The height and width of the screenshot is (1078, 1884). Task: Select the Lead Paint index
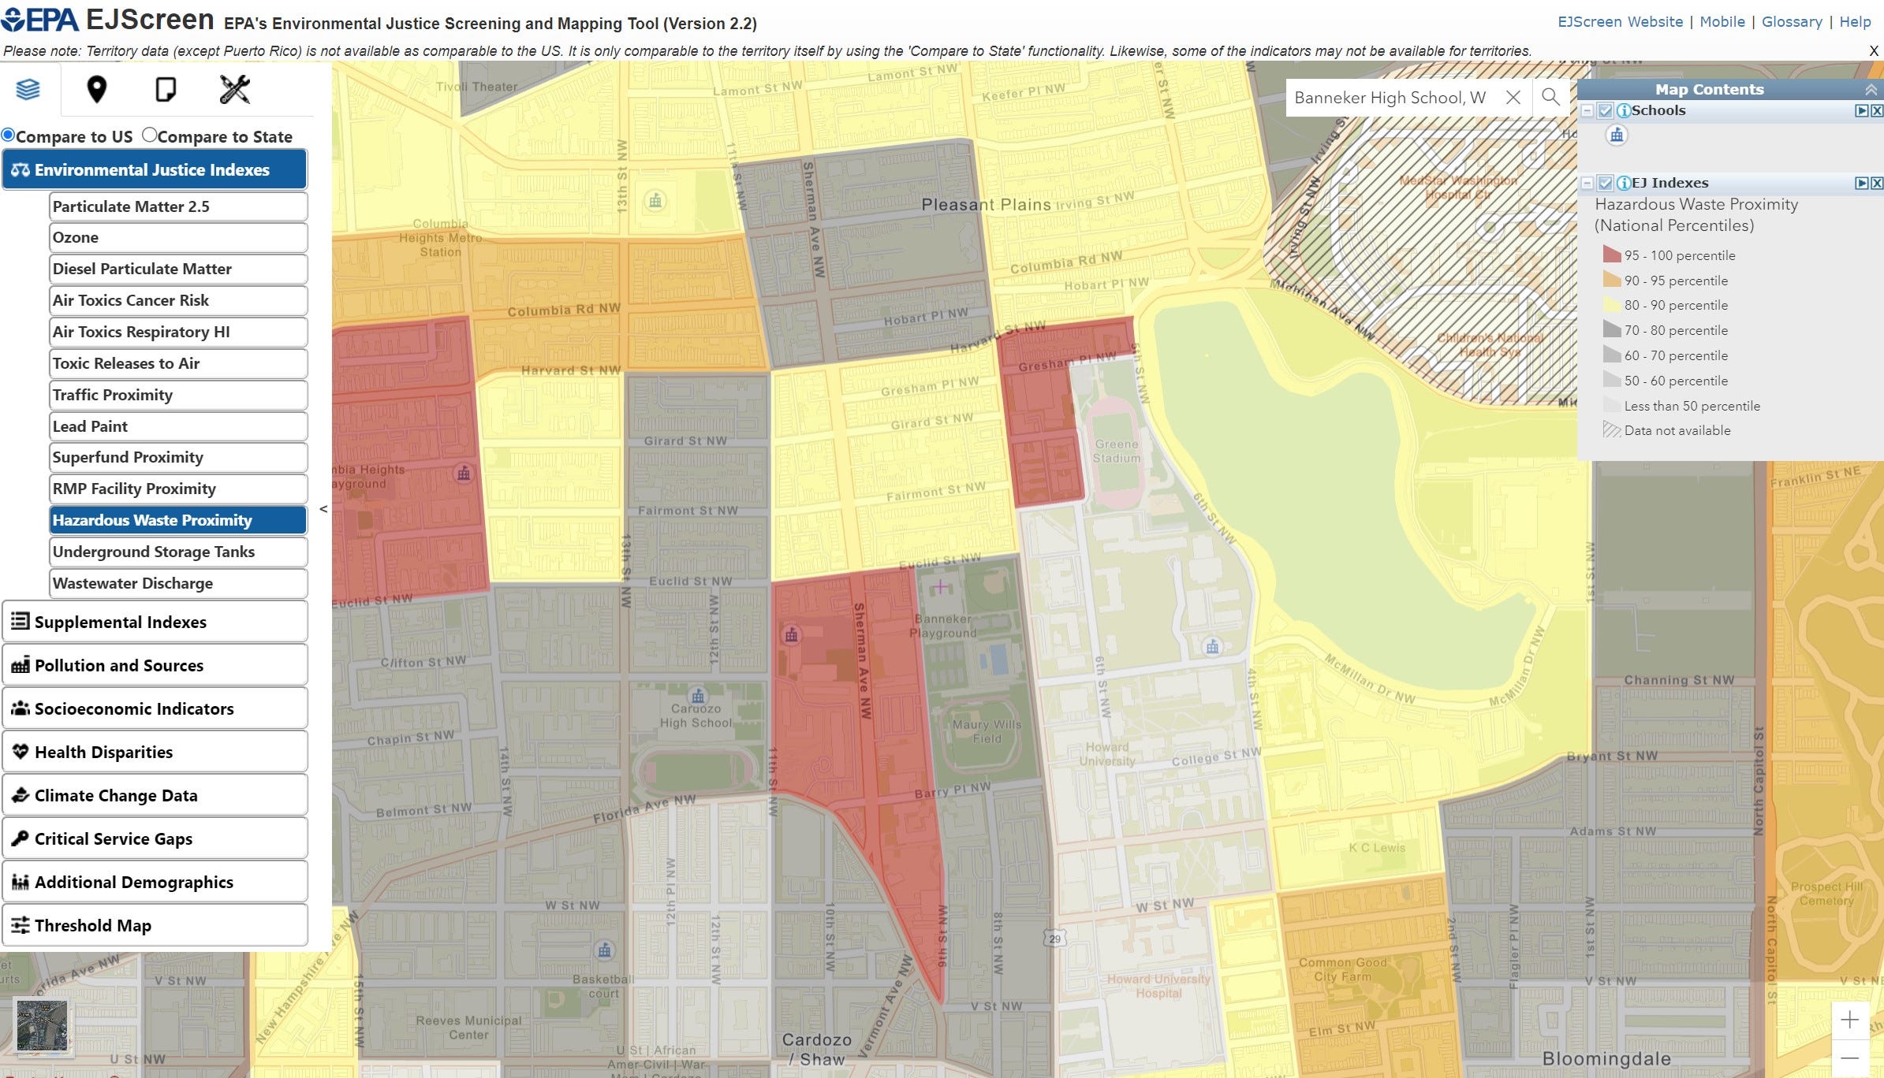[178, 426]
